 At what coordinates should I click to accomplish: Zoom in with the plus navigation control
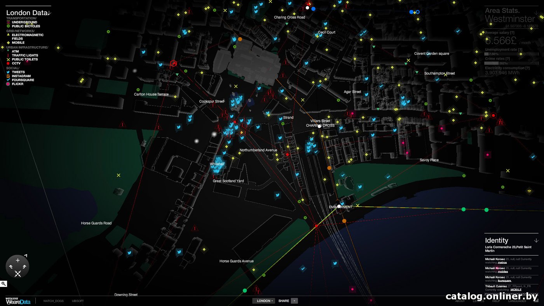(x=17, y=261)
